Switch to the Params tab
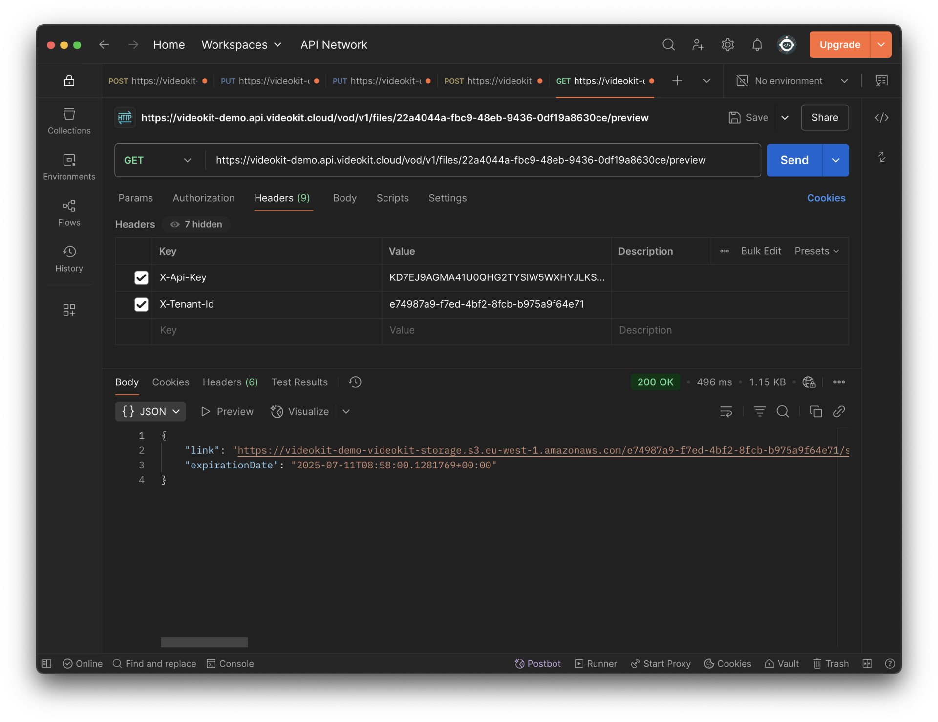Viewport: 938px width, 722px height. coord(135,198)
